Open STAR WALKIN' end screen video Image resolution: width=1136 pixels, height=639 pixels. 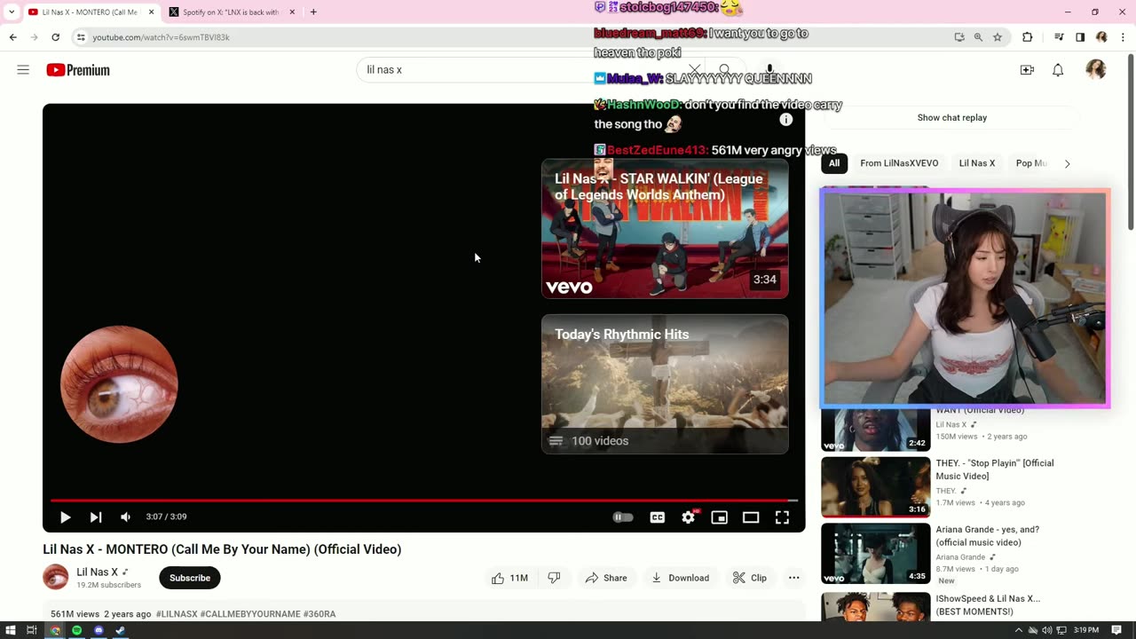coord(665,229)
